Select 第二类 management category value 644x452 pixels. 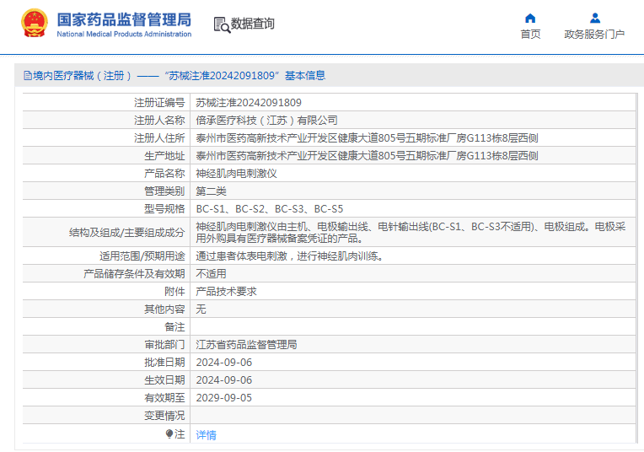coord(211,191)
